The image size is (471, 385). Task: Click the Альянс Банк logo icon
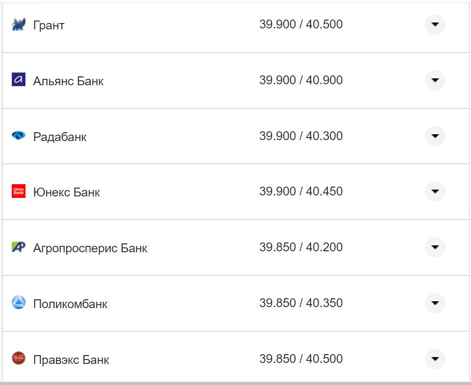(x=18, y=80)
